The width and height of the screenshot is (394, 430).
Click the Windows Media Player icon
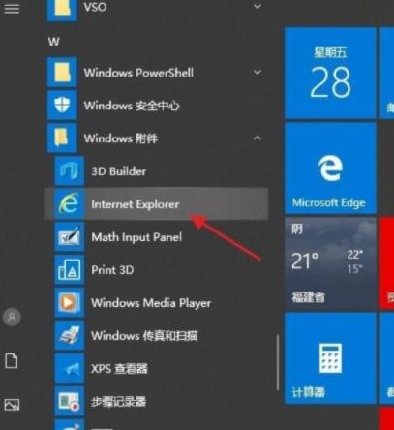(70, 302)
